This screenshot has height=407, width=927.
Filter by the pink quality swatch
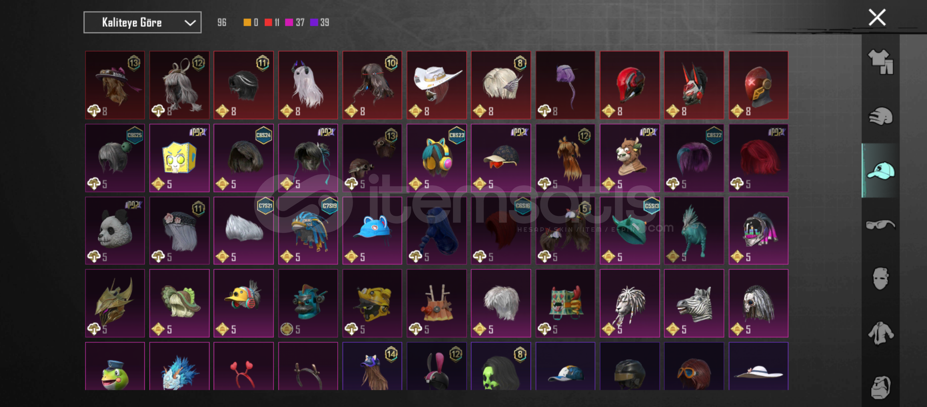[289, 23]
